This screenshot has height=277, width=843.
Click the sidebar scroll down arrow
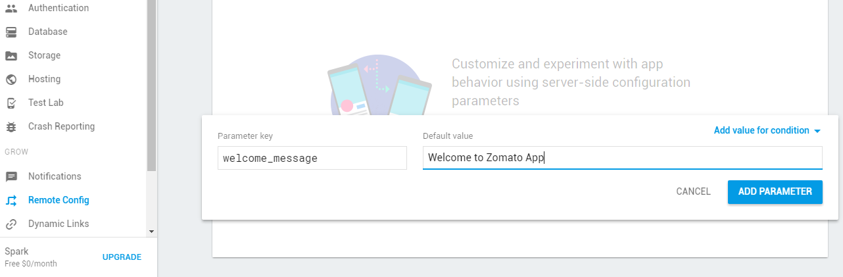click(151, 232)
